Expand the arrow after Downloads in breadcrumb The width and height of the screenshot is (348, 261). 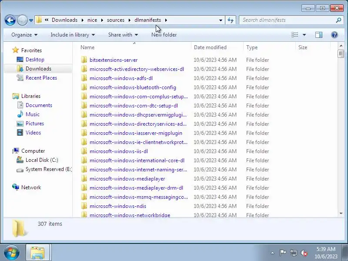click(83, 20)
